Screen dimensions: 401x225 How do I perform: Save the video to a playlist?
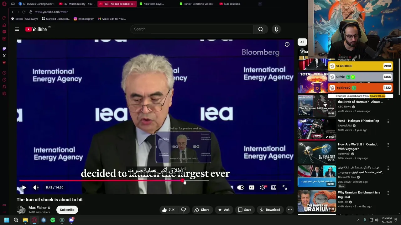pyautogui.click(x=244, y=210)
